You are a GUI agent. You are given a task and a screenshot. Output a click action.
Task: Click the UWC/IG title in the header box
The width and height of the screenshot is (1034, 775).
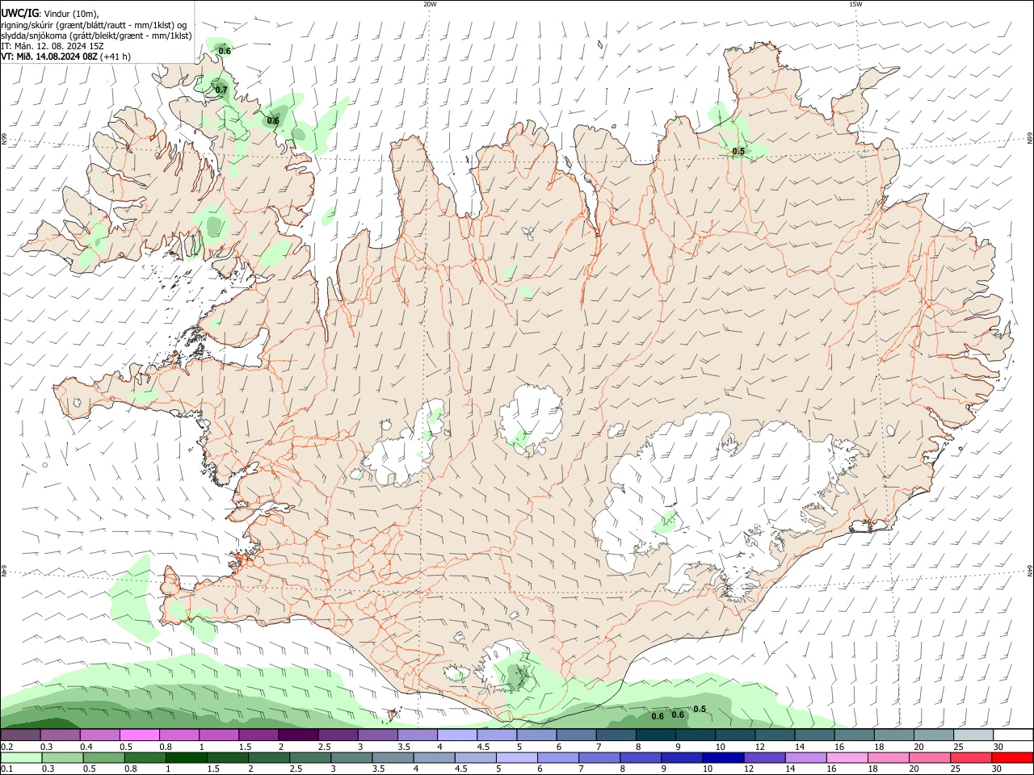pyautogui.click(x=19, y=13)
